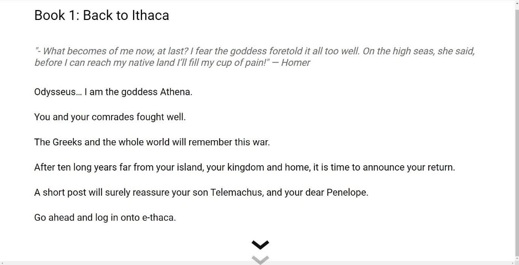Click the line about the Greeks remembering this war
The image size is (519, 265).
click(152, 142)
